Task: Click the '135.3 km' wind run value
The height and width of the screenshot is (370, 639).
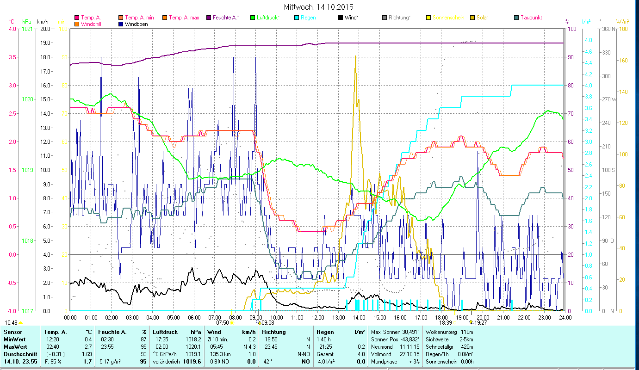Action: coord(219,354)
